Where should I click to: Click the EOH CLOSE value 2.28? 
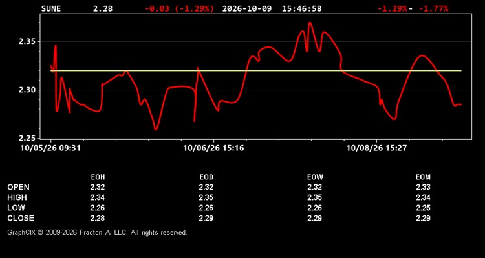pos(98,218)
